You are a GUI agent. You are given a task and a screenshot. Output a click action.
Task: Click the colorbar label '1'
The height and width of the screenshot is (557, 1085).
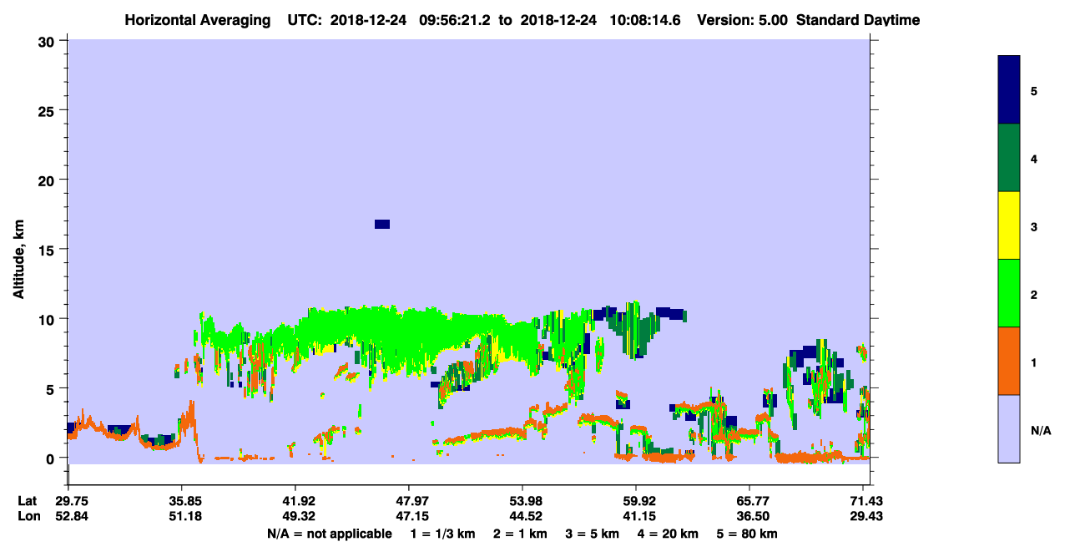1034,362
